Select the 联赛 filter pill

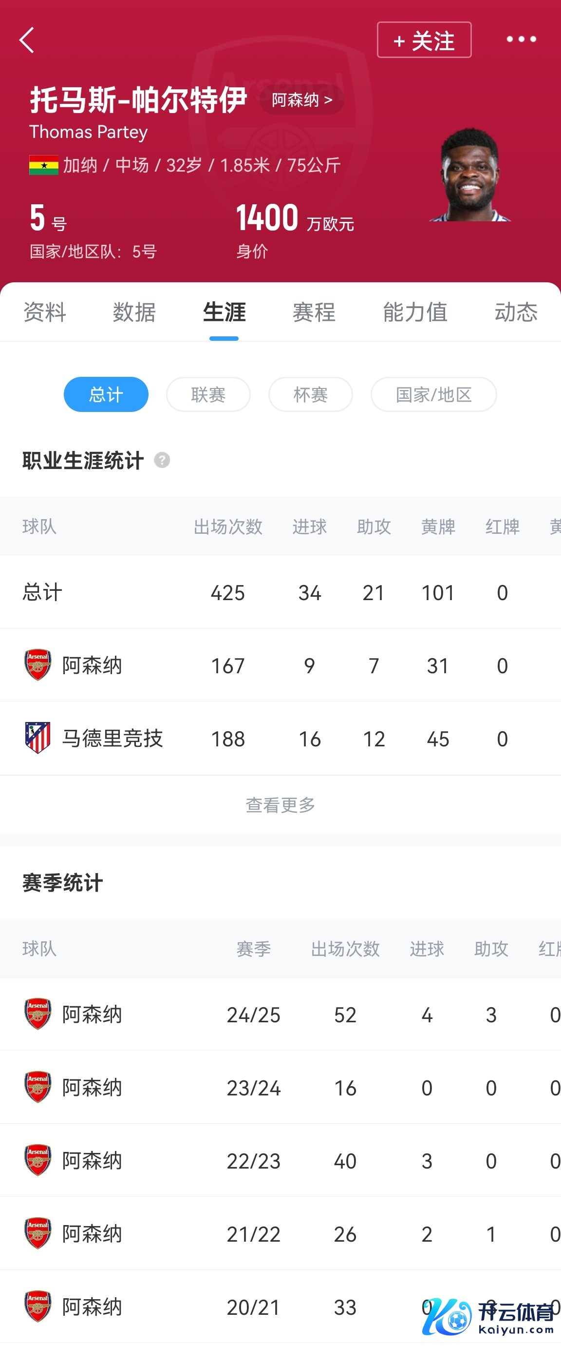click(208, 394)
